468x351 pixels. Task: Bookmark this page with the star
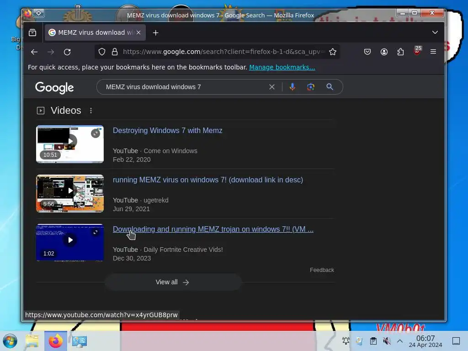pos(333,52)
